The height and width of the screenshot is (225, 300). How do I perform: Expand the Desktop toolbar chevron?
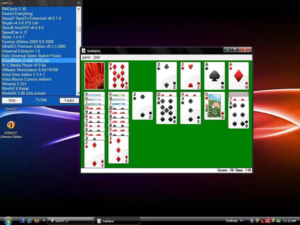(x=241, y=221)
